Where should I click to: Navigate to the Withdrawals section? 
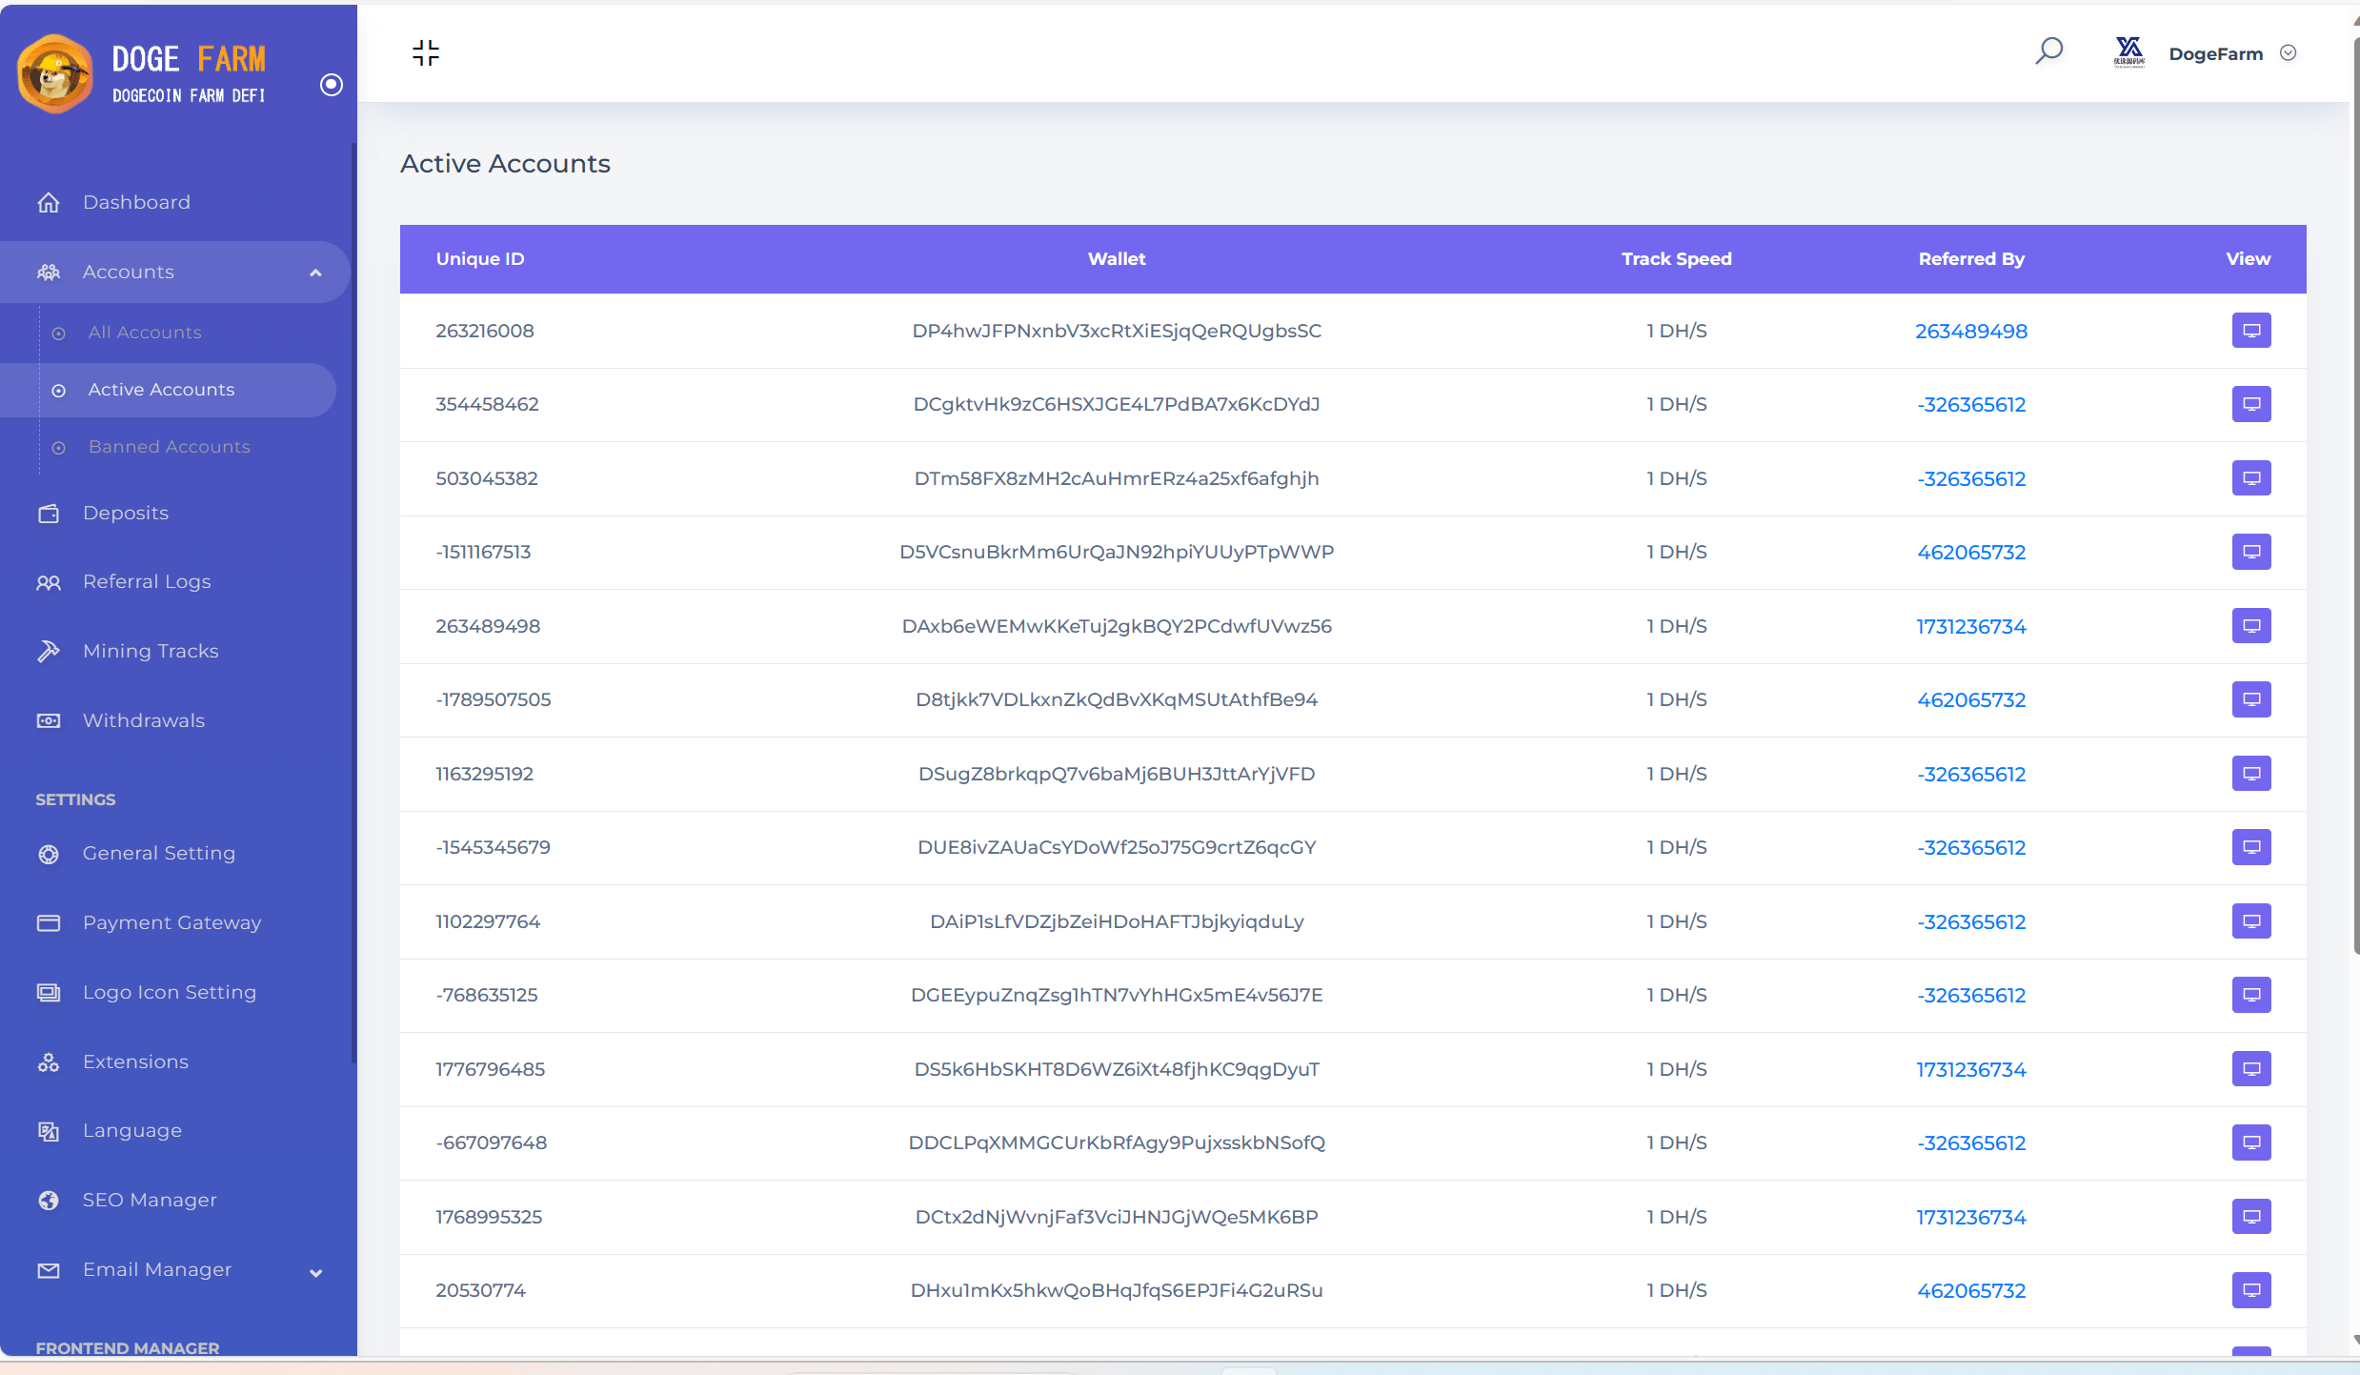142,718
